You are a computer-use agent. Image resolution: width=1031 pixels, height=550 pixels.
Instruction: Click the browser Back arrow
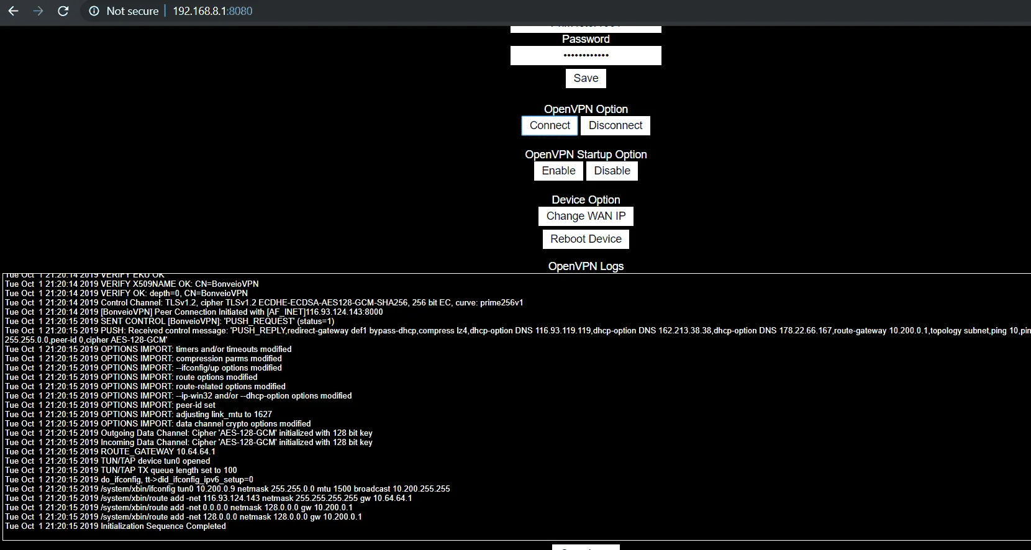13,11
